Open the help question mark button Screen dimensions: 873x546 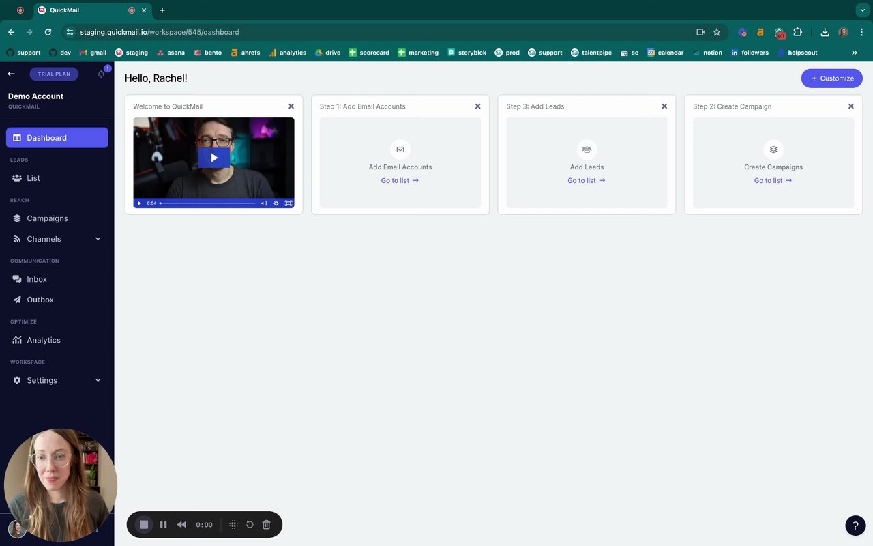pyautogui.click(x=855, y=526)
